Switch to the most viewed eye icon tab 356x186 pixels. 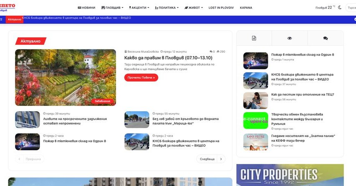(289, 38)
